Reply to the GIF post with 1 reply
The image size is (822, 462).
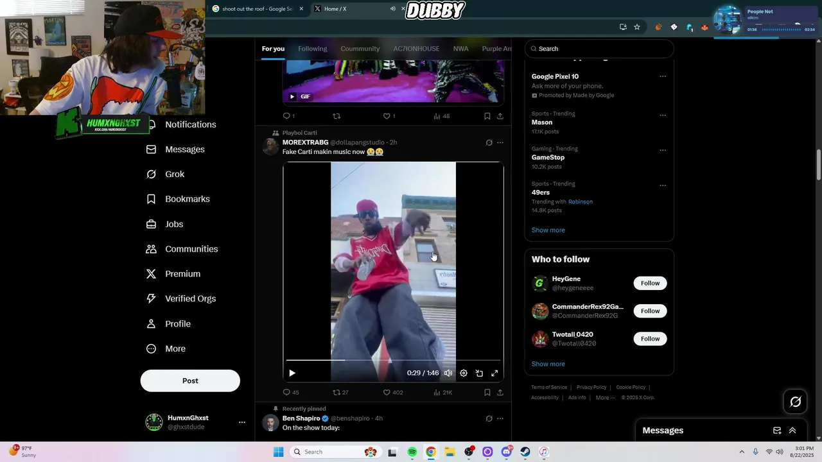coord(288,116)
